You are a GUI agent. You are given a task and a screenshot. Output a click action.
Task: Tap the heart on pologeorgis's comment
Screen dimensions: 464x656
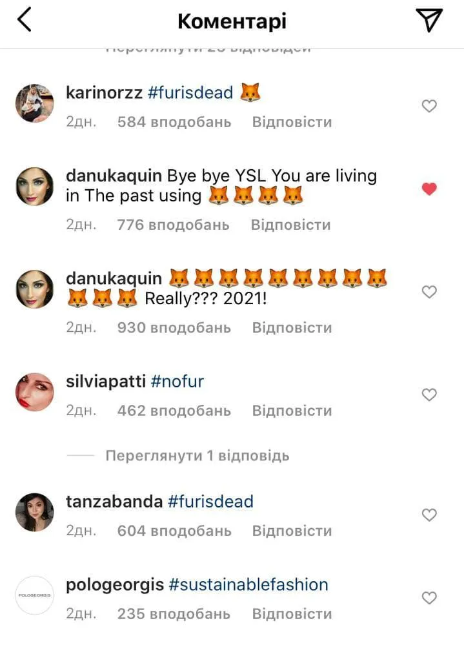coord(429,597)
